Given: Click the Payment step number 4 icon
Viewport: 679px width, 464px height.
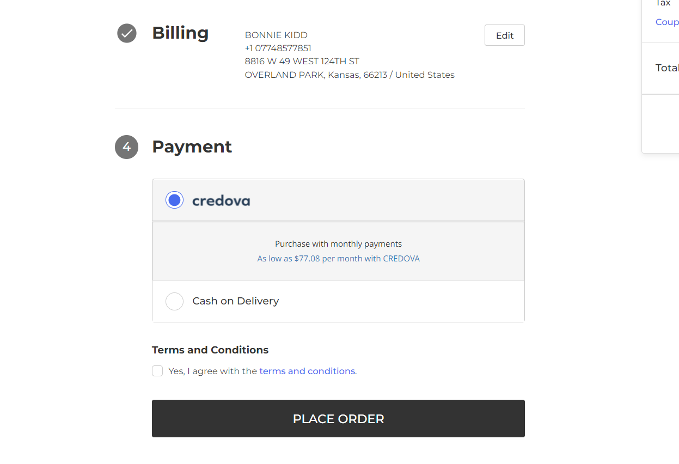Looking at the screenshot, I should [x=126, y=147].
